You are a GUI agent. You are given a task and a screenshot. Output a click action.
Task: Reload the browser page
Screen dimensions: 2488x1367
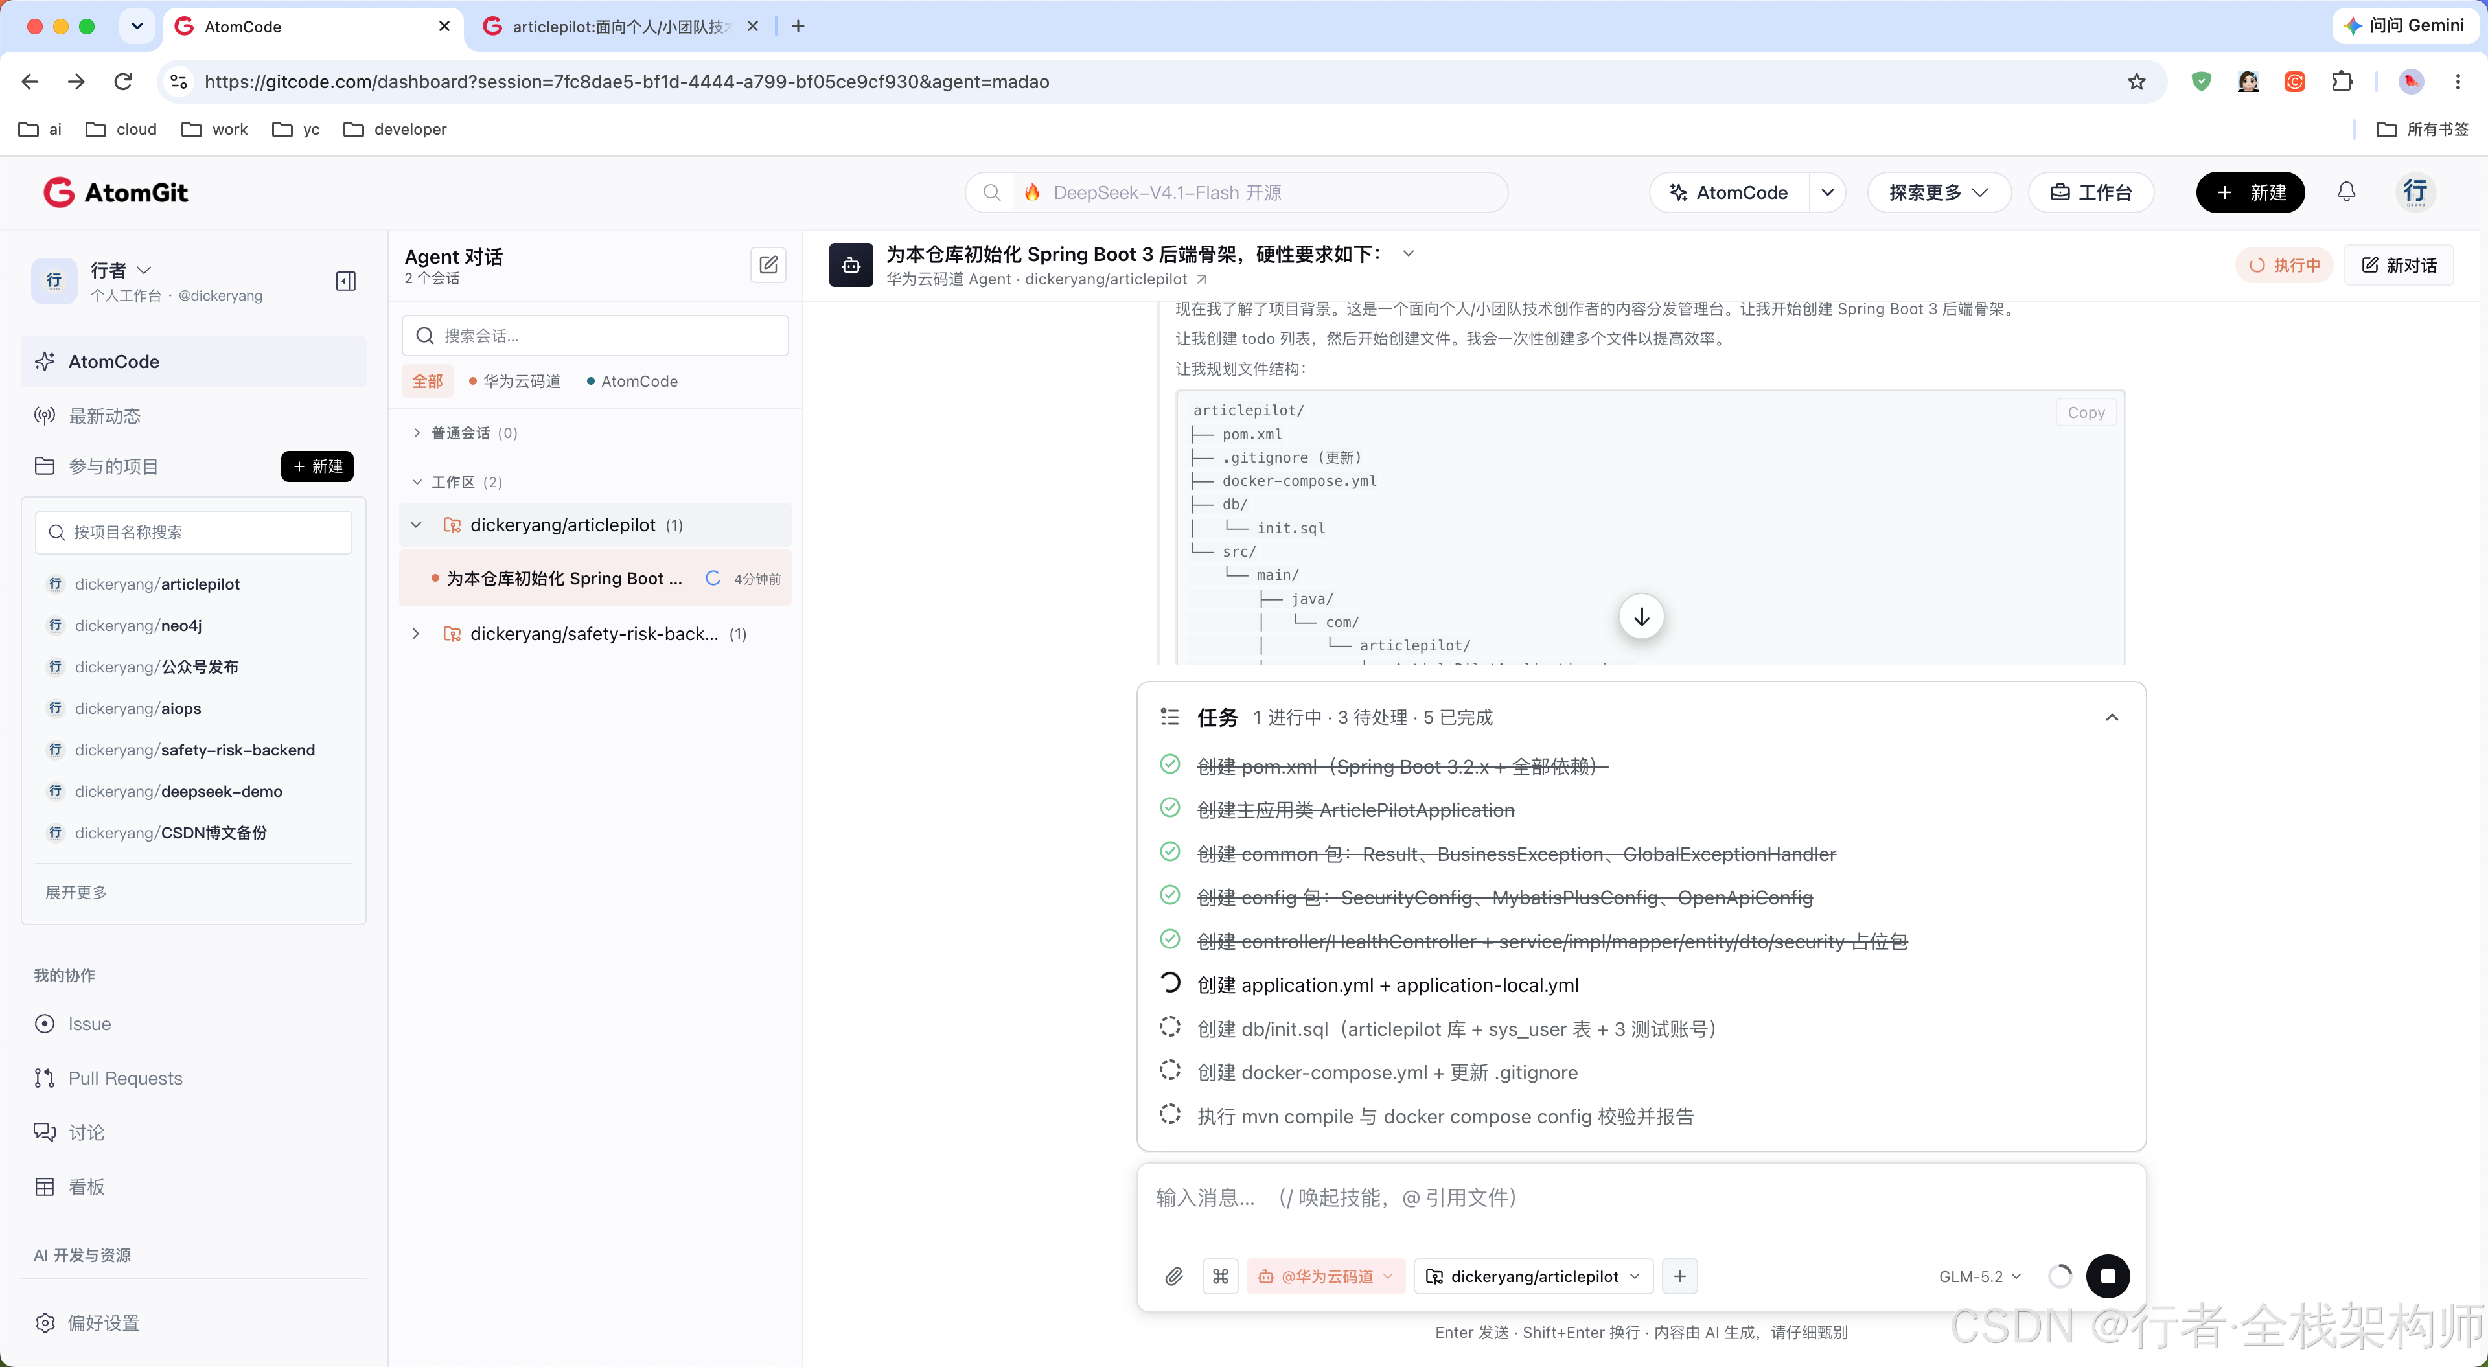tap(122, 82)
